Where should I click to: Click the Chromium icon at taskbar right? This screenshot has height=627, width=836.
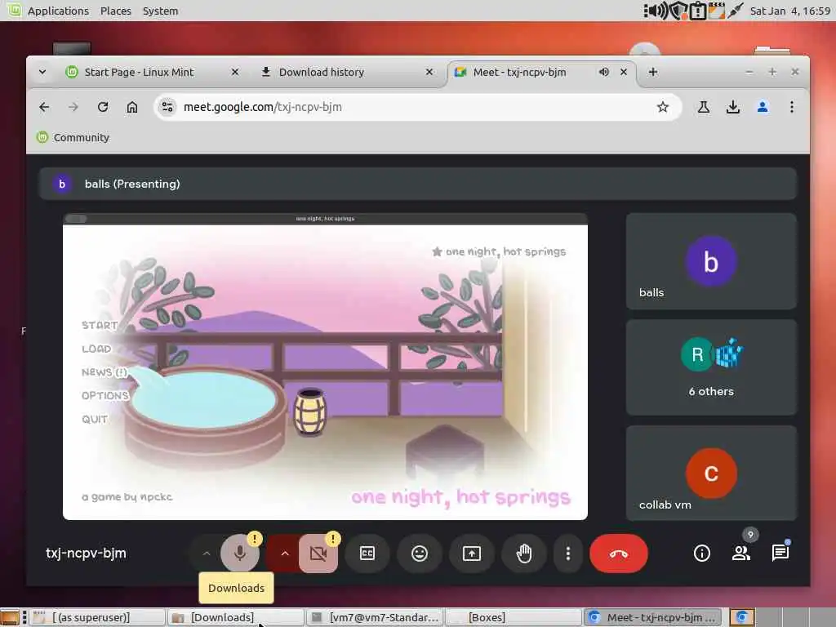click(x=741, y=617)
